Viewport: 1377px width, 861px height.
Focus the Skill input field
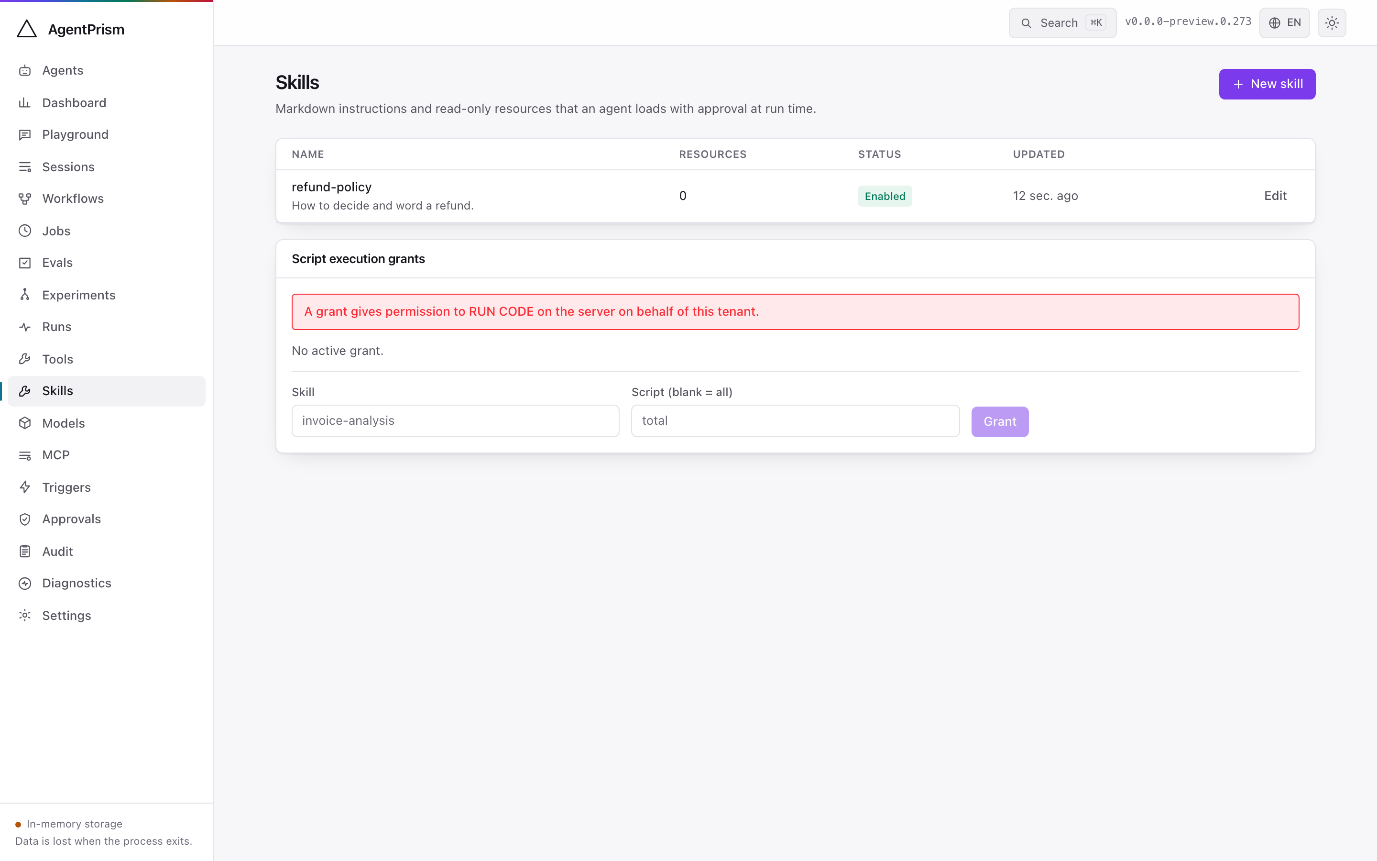point(455,421)
